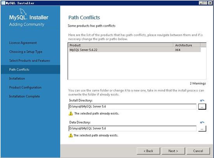Open Select Products and Features step

tap(30, 60)
